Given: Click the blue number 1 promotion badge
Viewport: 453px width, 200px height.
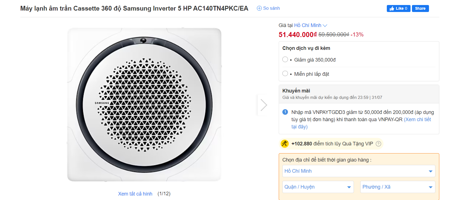Looking at the screenshot, I should tap(285, 112).
